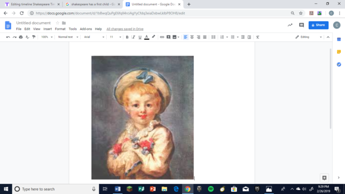Click the Explore button at the bottom right
Viewport: 345px width, 194px height.
pyautogui.click(x=325, y=178)
